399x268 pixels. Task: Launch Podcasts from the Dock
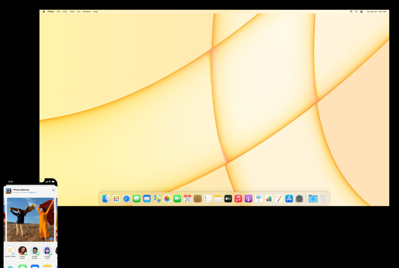point(249,199)
